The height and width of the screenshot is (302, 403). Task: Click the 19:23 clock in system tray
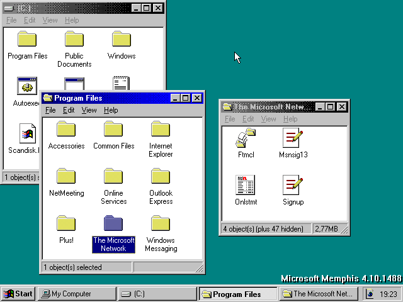388,294
